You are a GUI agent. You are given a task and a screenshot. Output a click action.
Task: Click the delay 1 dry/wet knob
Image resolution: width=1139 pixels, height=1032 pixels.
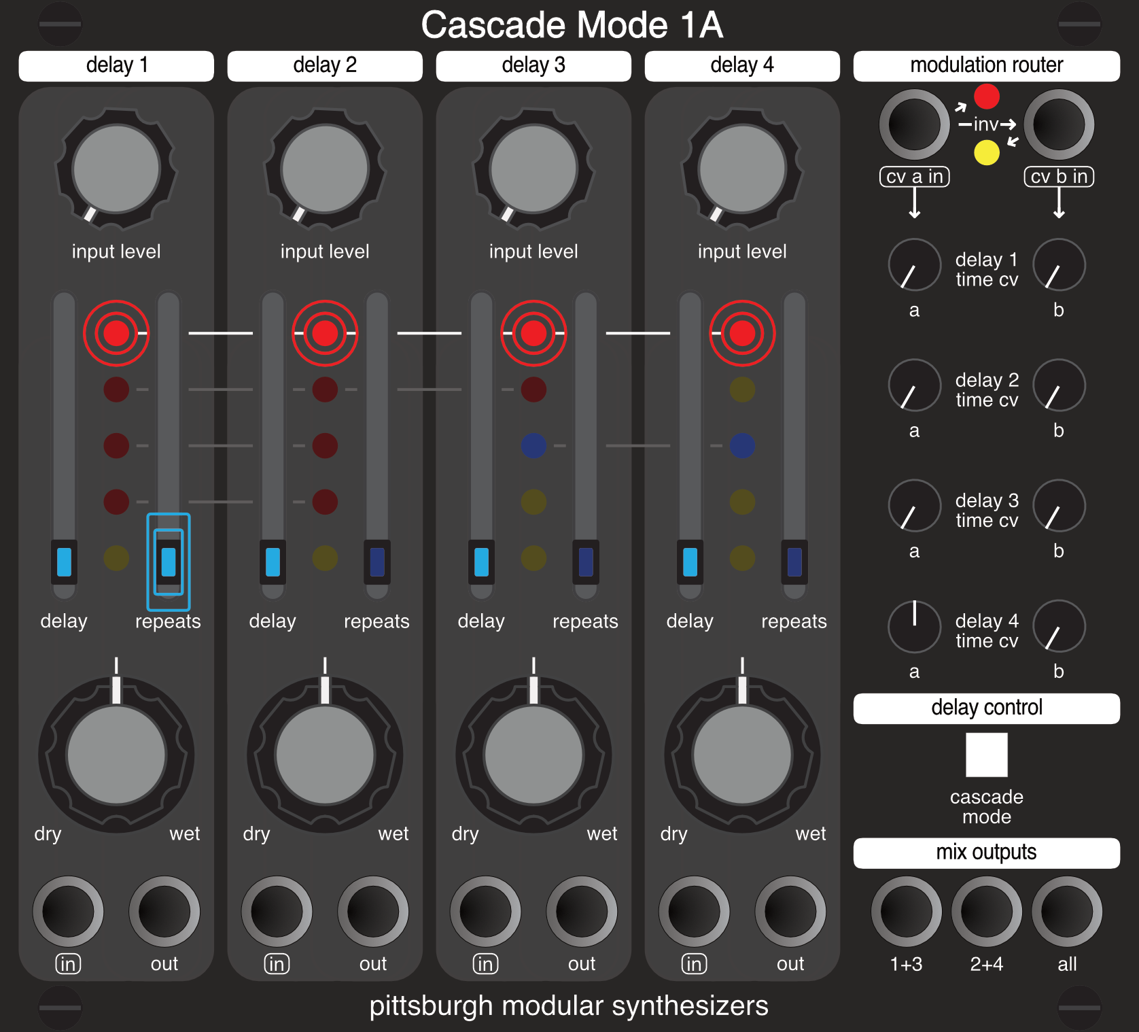(116, 755)
